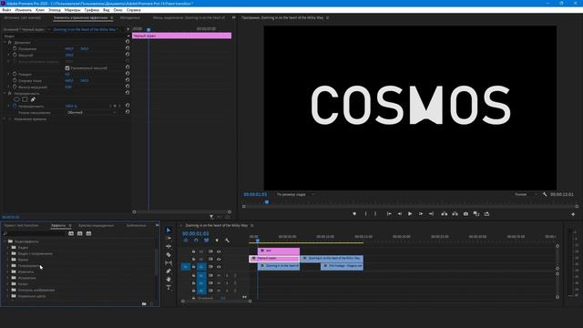Open the Маркеры menu
The image size is (583, 328).
coord(73,10)
